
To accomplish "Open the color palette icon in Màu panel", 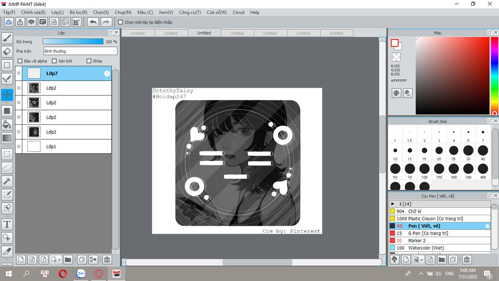I will (396, 93).
